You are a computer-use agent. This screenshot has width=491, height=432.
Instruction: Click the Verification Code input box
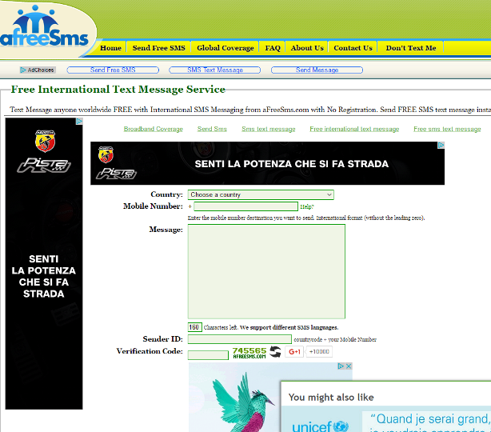click(x=208, y=354)
